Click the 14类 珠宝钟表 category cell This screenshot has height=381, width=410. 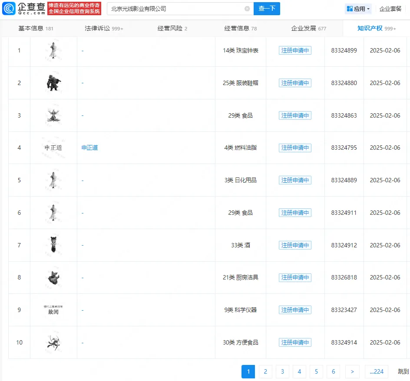[240, 50]
